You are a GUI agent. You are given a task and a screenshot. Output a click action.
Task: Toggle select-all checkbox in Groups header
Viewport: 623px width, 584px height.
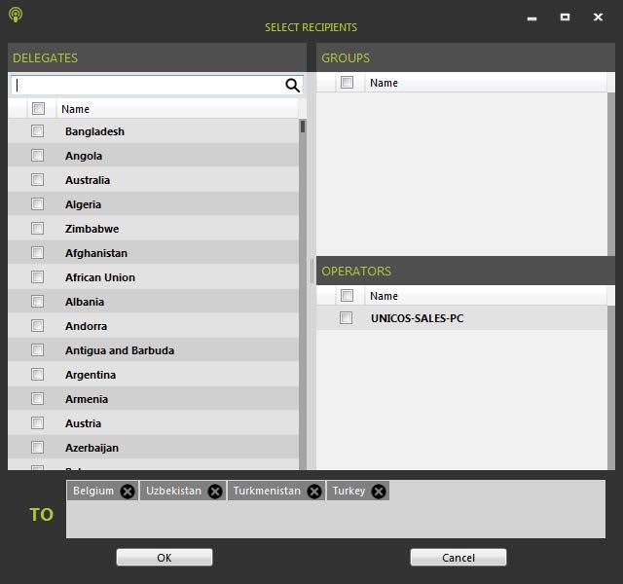click(346, 83)
